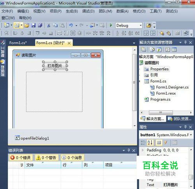The height and width of the screenshot is (189, 195).
Task: Click the Copy toolbar icon
Action: pos(55,25)
